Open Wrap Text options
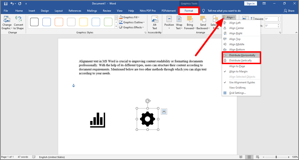The height and width of the screenshot is (160, 299). [179, 23]
